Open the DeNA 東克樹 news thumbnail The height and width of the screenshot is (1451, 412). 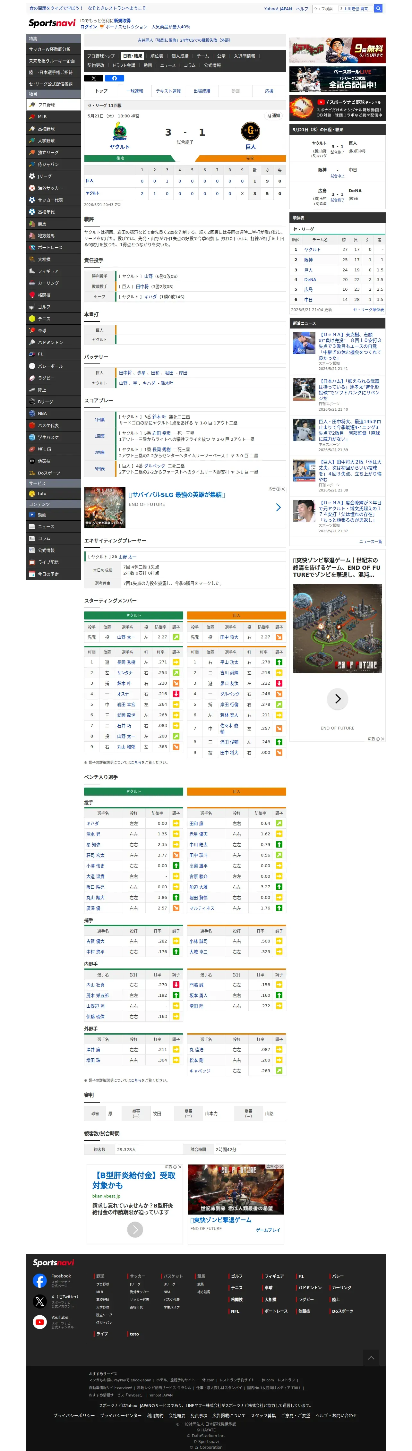point(304,343)
